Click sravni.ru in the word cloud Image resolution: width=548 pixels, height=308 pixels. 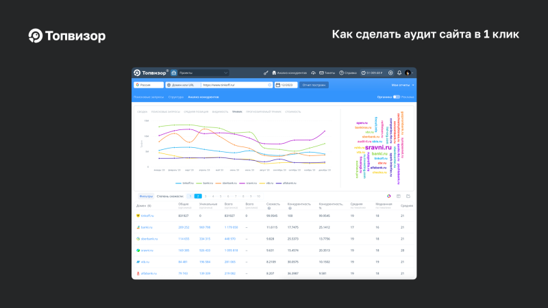pos(378,147)
